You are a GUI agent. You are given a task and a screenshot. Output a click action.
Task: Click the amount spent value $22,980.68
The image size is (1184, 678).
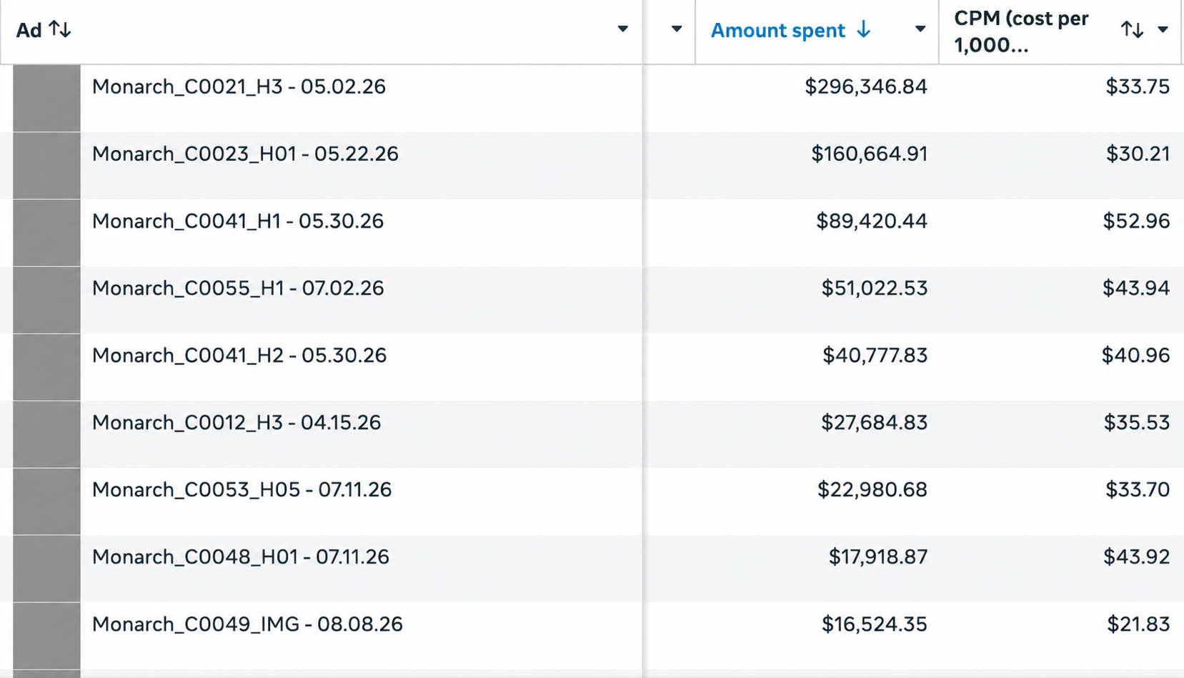point(872,490)
